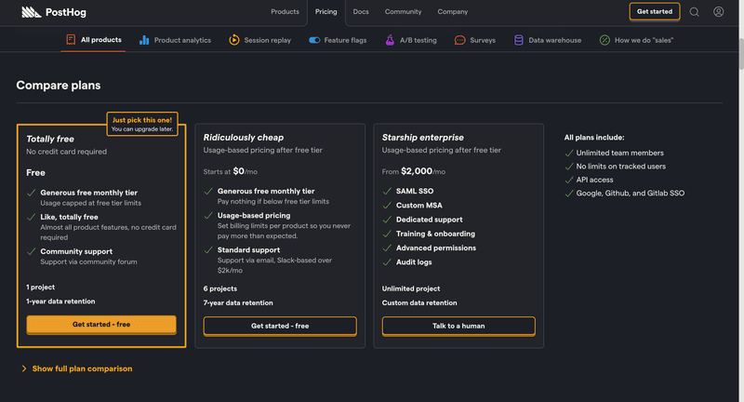
Task: Click the A/B testing flask icon
Action: [x=390, y=40]
